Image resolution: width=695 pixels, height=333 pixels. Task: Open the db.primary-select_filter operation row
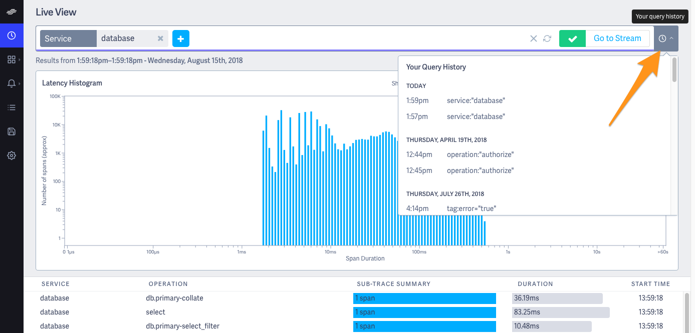point(354,326)
